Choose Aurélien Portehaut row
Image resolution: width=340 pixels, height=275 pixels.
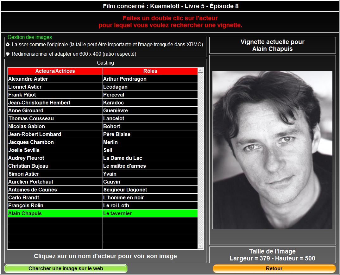pos(55,182)
